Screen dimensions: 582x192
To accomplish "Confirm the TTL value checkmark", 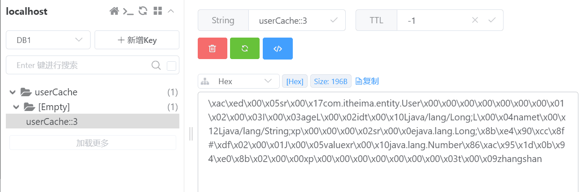I will click(x=492, y=20).
